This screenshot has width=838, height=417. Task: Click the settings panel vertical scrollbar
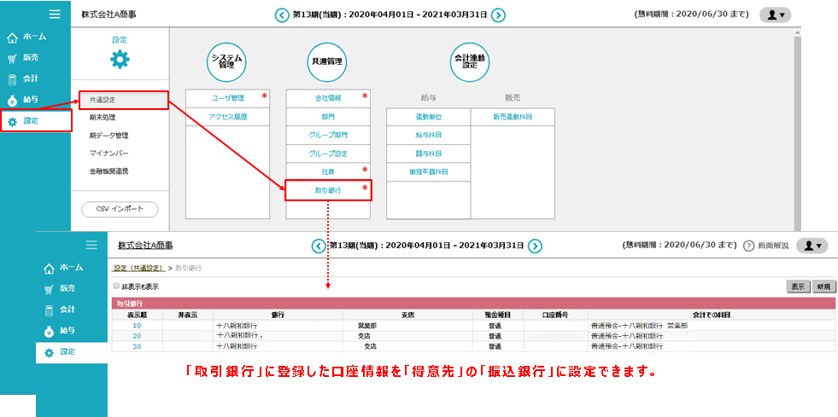[797, 128]
